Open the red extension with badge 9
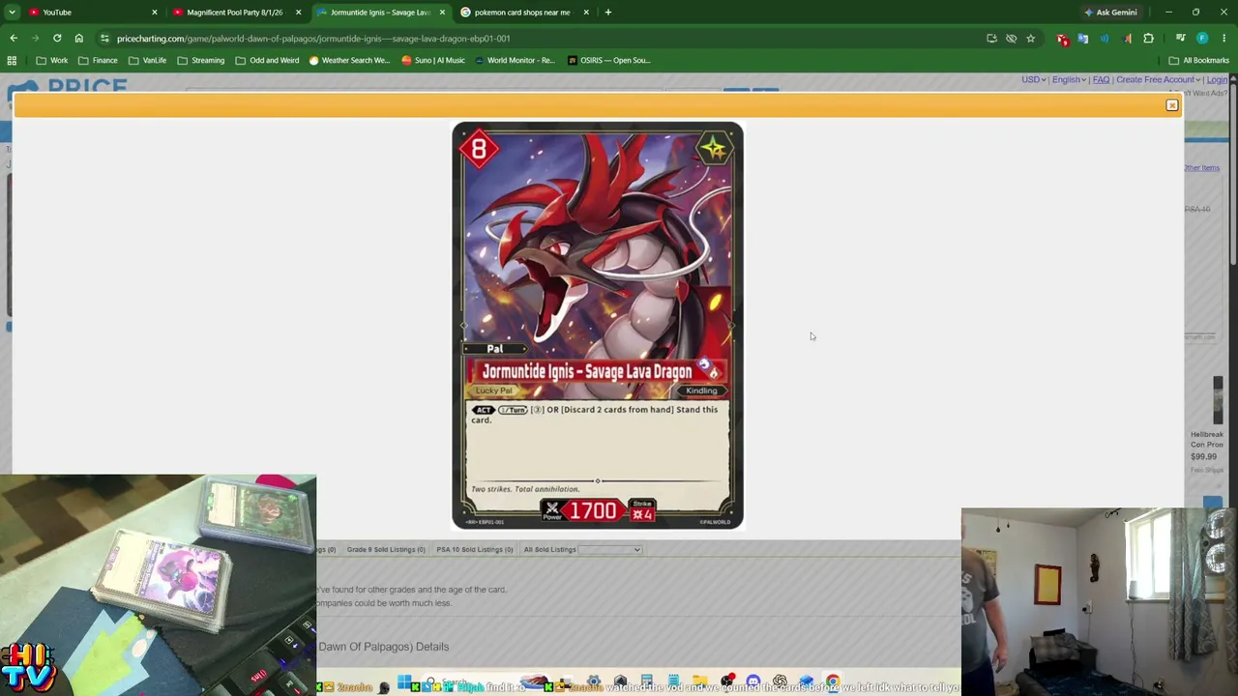 tap(1063, 39)
